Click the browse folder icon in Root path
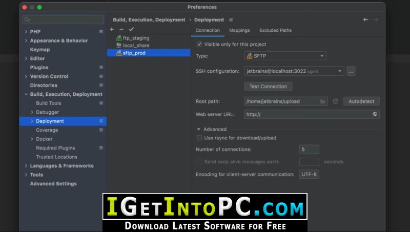The width and height of the screenshot is (410, 232). pyautogui.click(x=323, y=101)
